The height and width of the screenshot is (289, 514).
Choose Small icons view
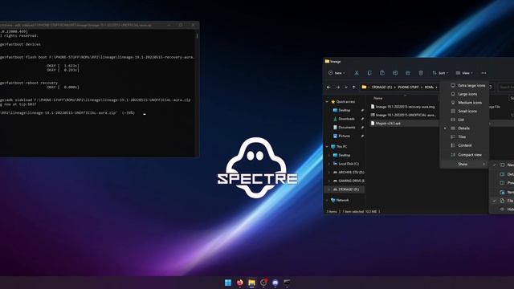464,111
